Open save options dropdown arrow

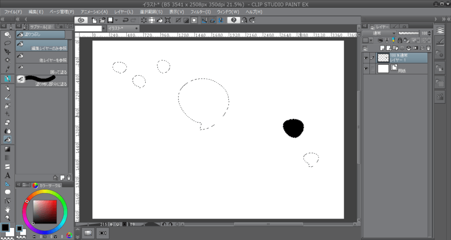tap(117, 20)
